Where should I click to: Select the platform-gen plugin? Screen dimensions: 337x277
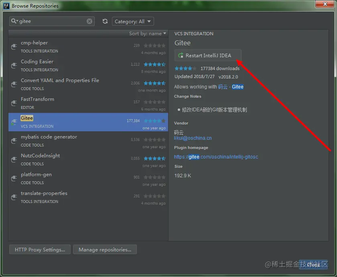click(88, 179)
